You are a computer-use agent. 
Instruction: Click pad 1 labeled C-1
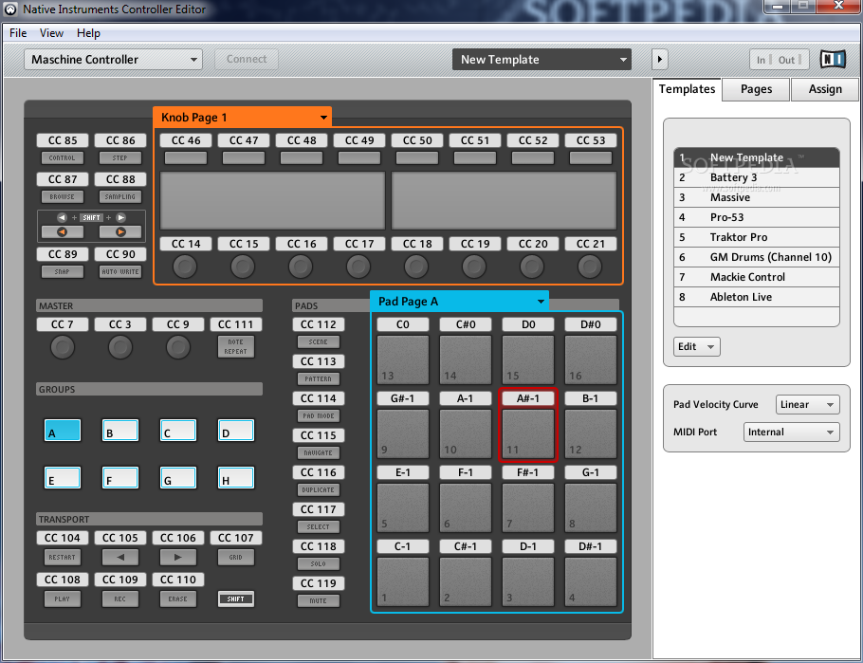point(403,581)
